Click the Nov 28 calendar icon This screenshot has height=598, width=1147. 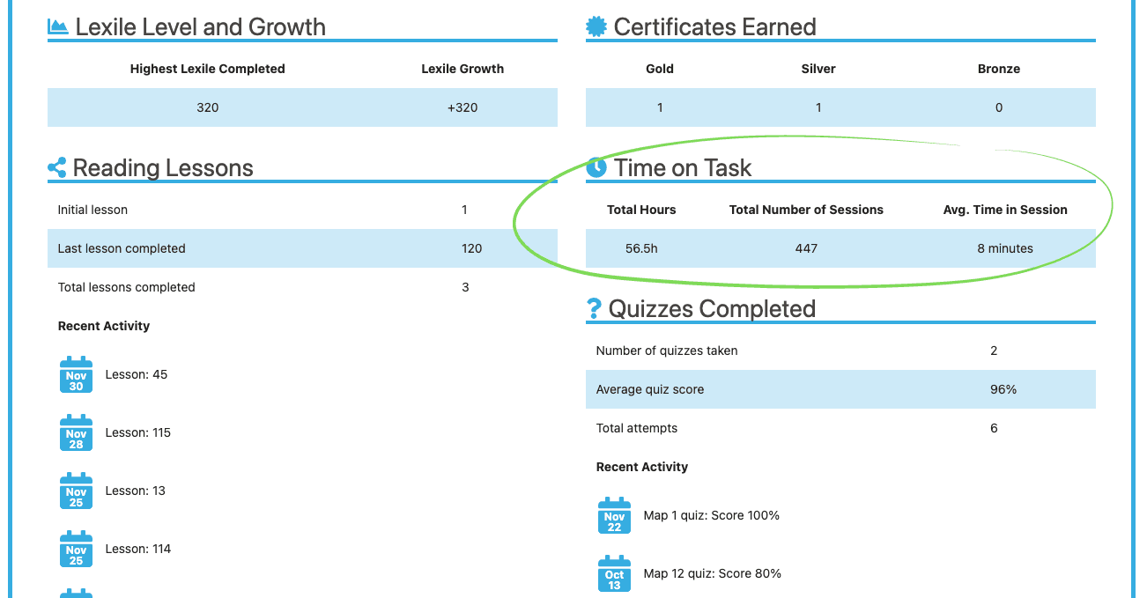tap(76, 432)
